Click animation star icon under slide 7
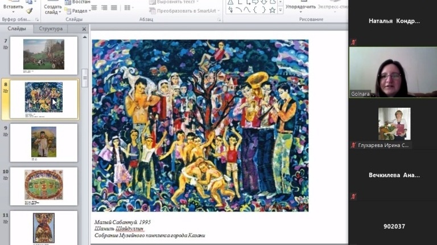The height and width of the screenshot is (245, 437). point(6,48)
